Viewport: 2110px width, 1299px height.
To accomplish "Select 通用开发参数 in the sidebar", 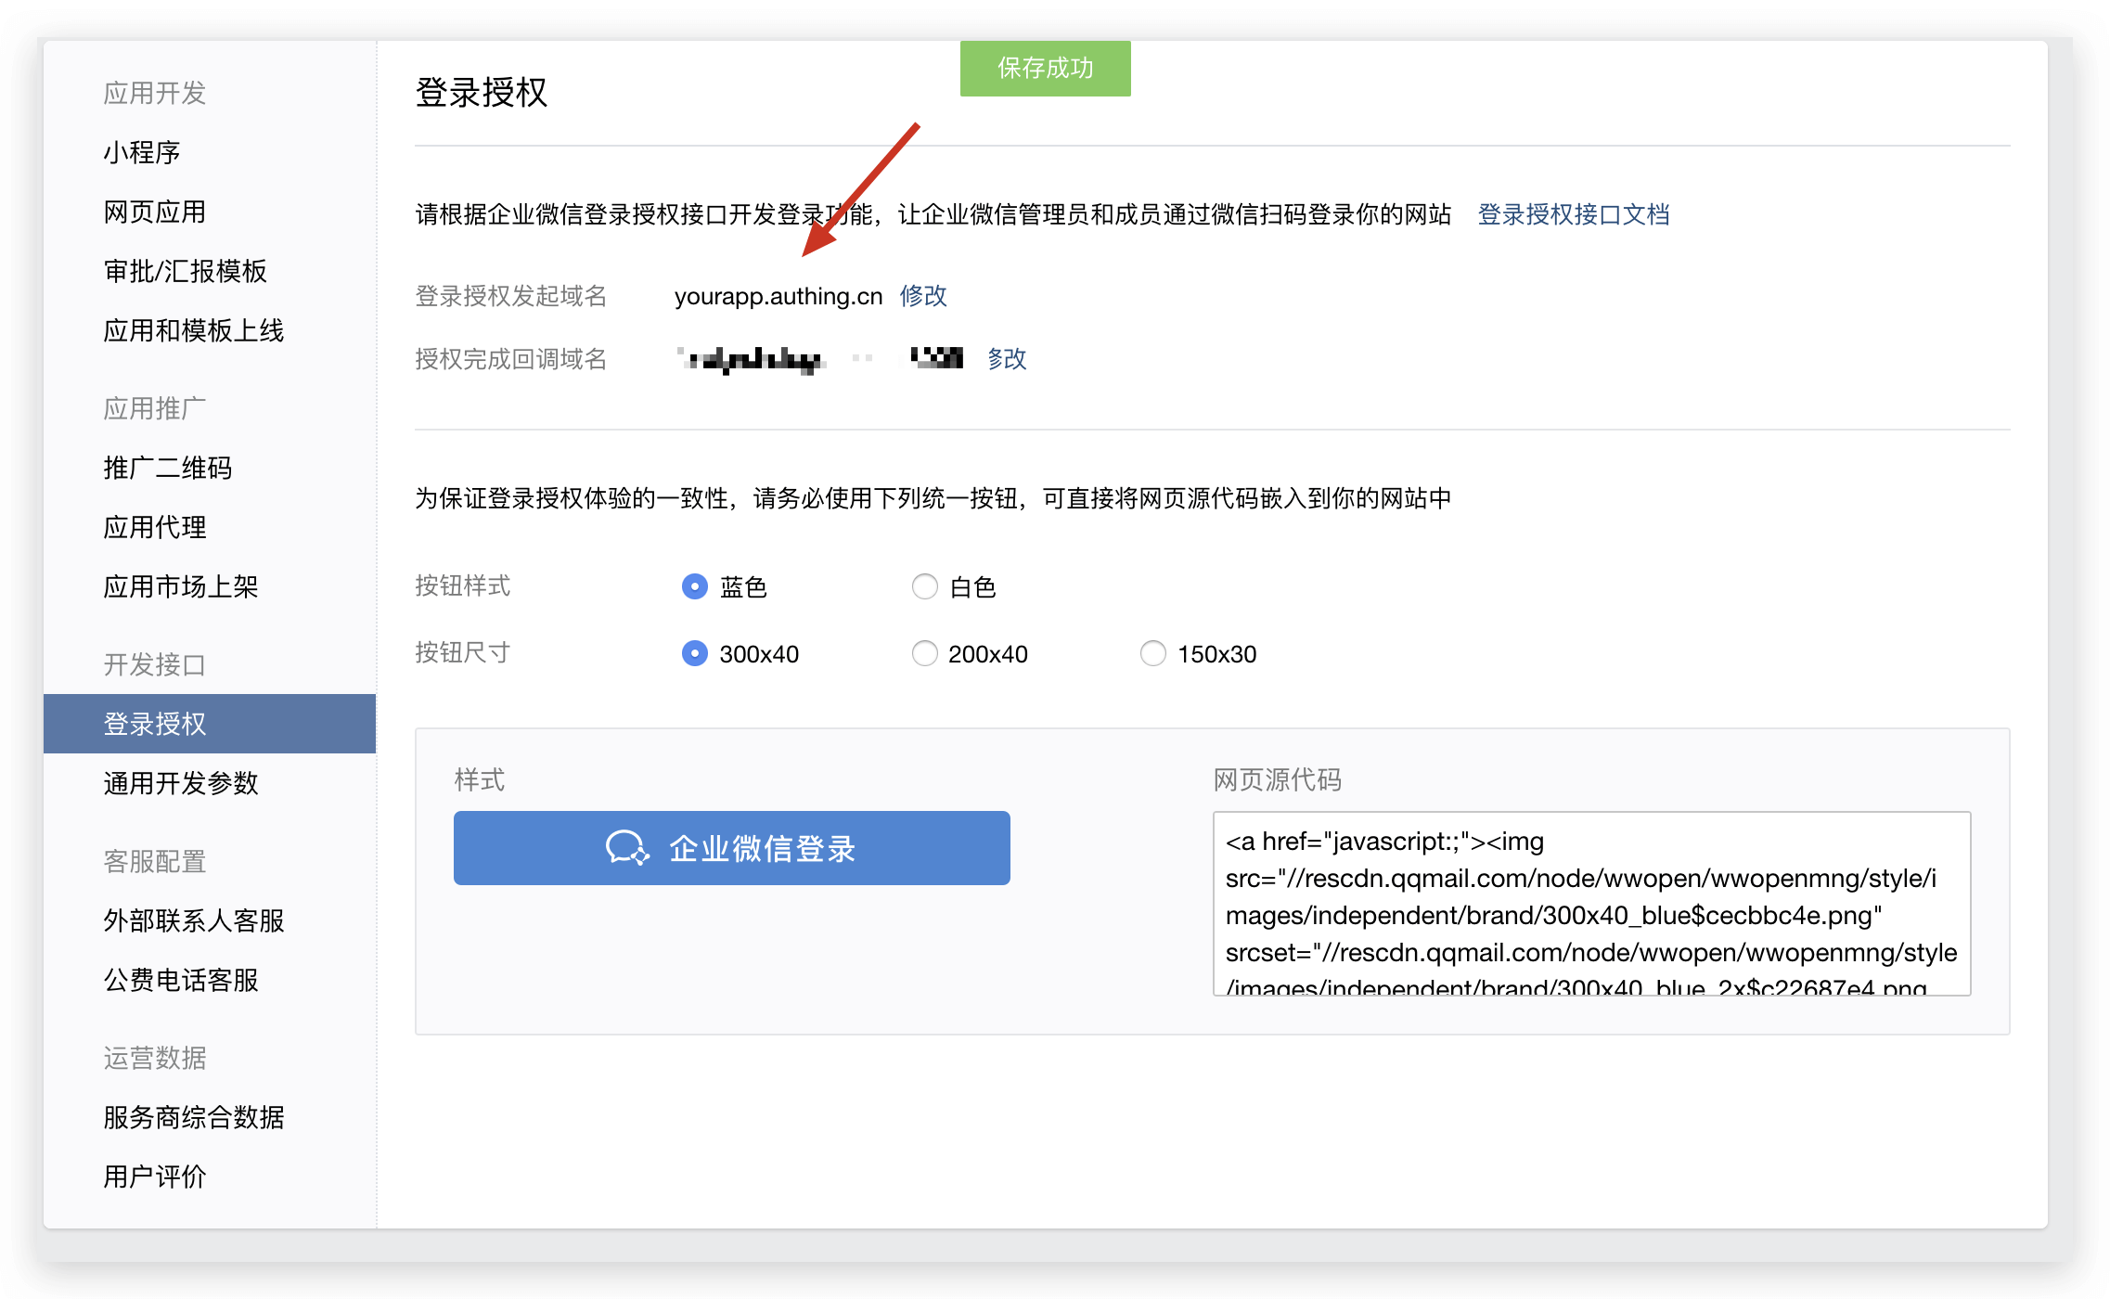I will [x=181, y=783].
